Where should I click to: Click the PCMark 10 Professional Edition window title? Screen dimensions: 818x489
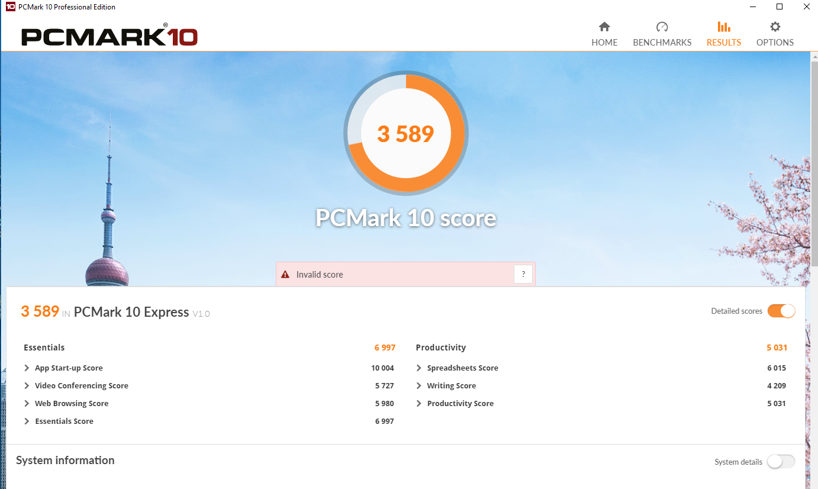click(x=67, y=7)
